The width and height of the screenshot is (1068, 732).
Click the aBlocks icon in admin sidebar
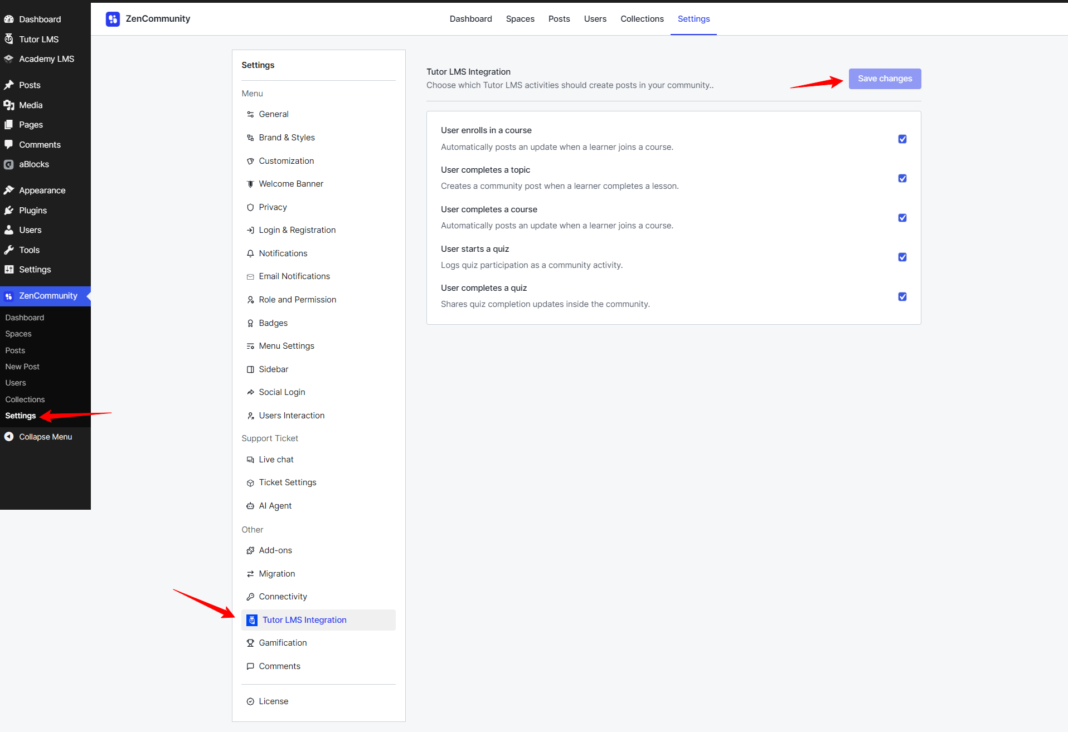pyautogui.click(x=9, y=164)
